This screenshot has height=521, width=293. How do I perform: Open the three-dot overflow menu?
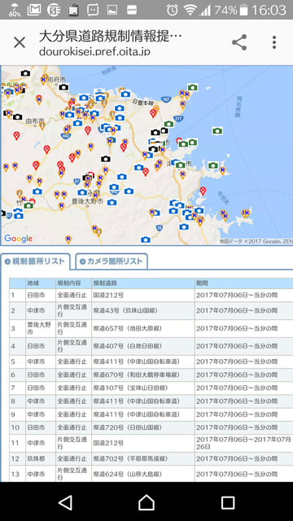click(274, 42)
